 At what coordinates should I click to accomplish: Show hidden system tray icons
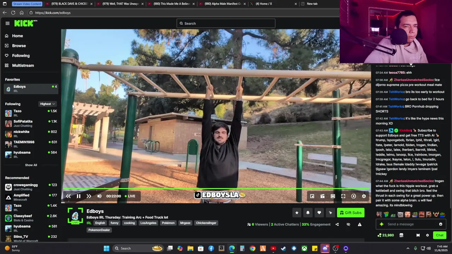(408, 248)
